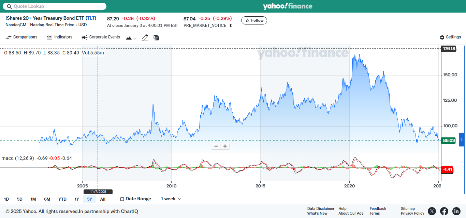Click the 2020 label on time axis
466x218 pixels.
349,186
